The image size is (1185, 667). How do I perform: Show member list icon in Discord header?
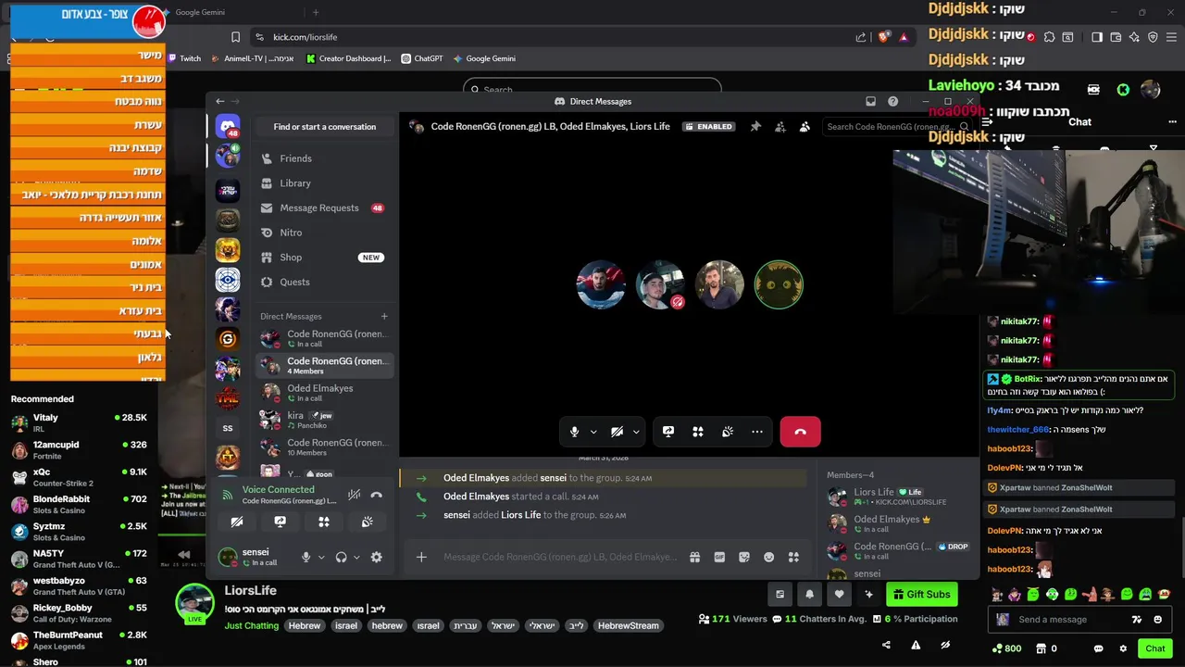805,126
